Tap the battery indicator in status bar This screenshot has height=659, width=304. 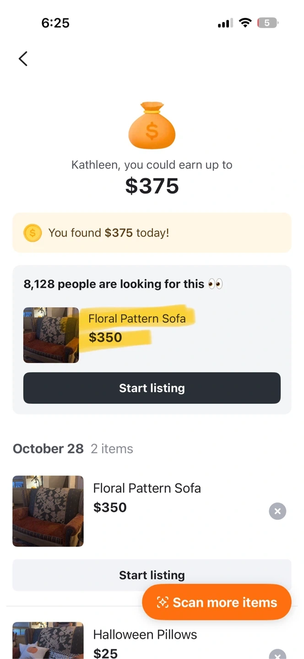268,23
